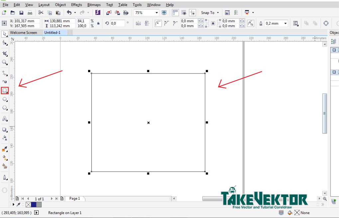339x218 pixels.
Task: Activate the Zoom tool
Action: pyautogui.click(x=5, y=62)
